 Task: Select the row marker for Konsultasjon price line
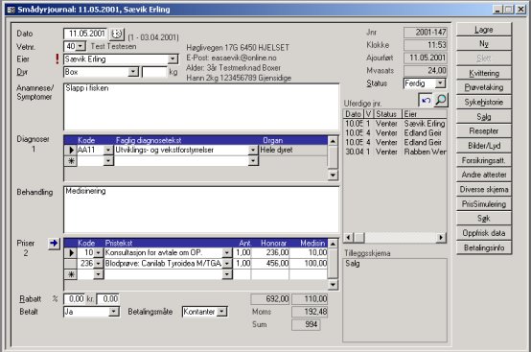click(x=71, y=253)
